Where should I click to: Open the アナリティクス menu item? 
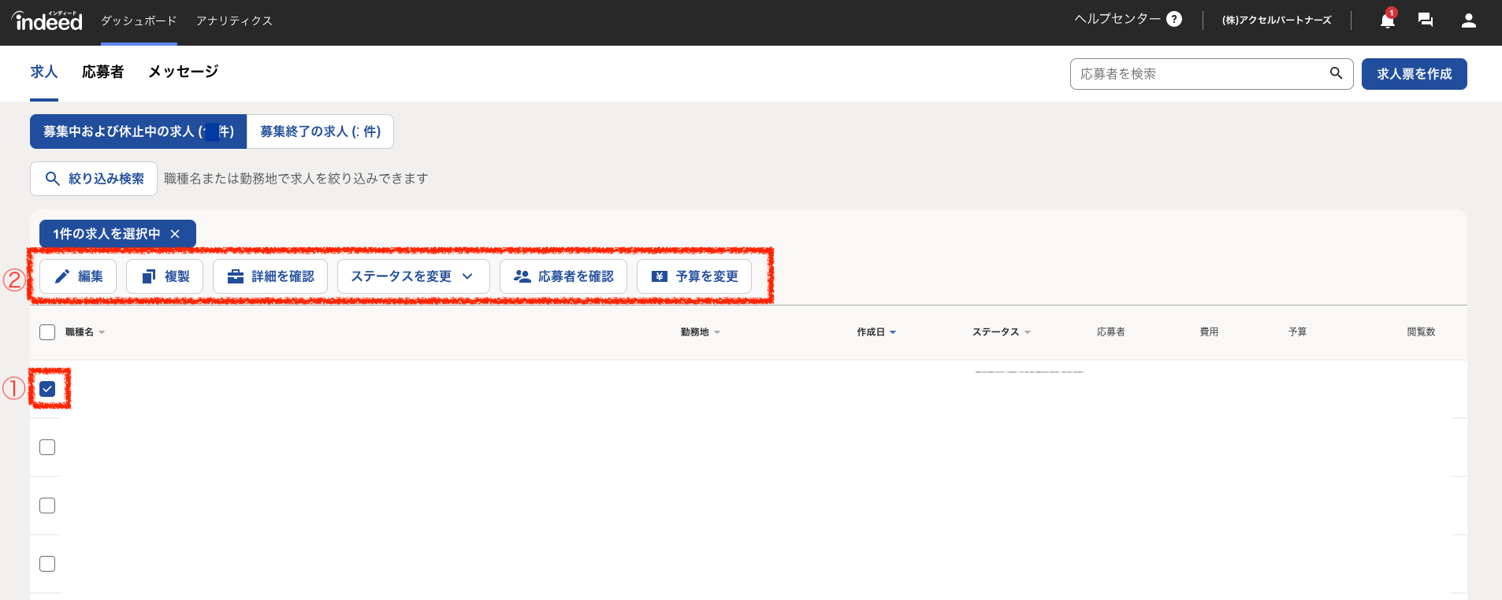[234, 21]
